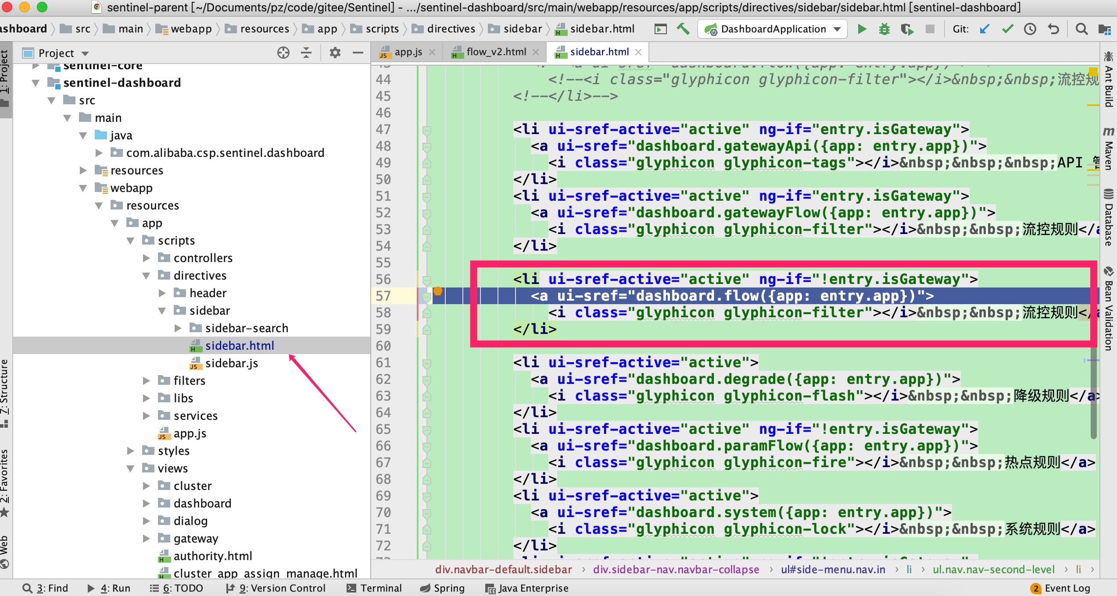The image size is (1117, 596).
Task: Click the webapp breadcrumb in navigation bar
Action: pyautogui.click(x=184, y=29)
